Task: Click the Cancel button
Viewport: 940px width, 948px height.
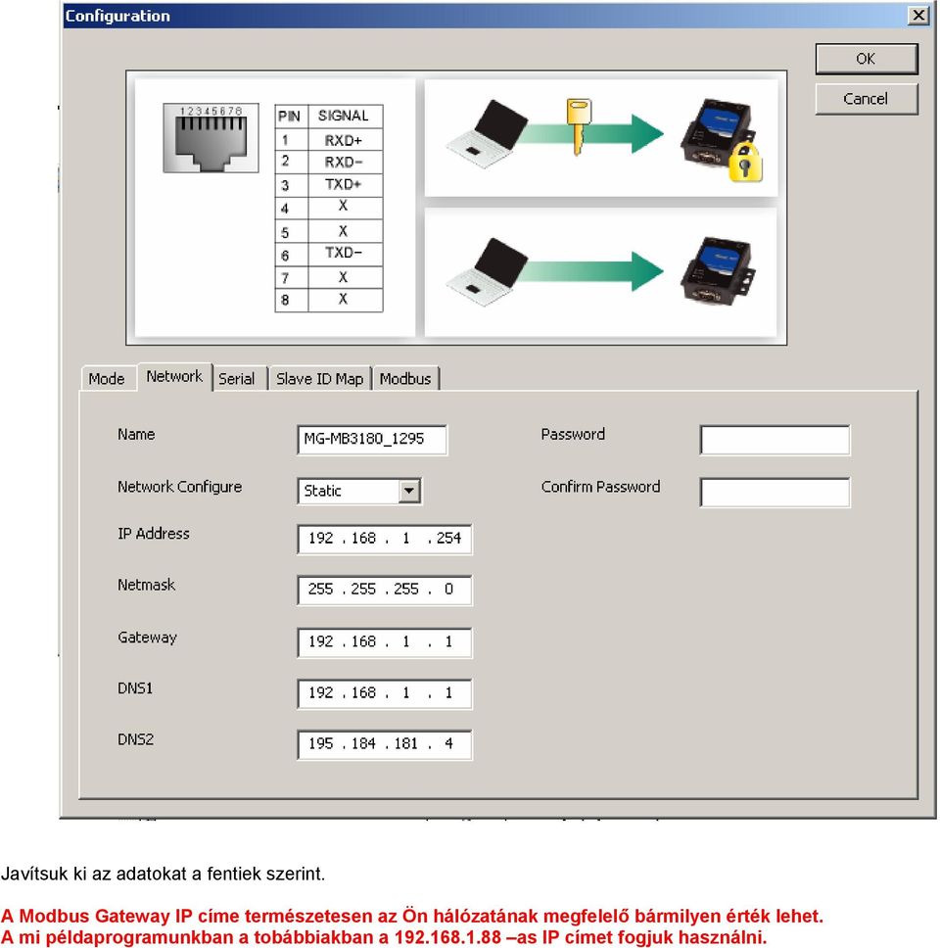Action: 867,99
